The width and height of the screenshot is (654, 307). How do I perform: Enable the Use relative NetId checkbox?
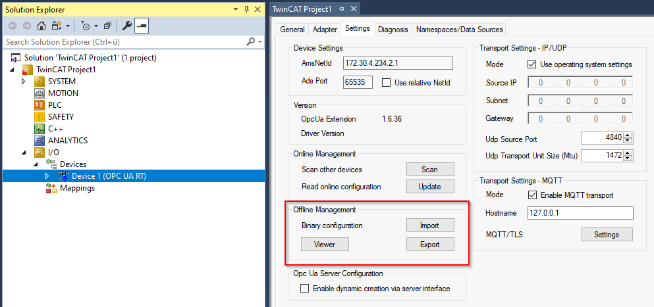pyautogui.click(x=386, y=82)
